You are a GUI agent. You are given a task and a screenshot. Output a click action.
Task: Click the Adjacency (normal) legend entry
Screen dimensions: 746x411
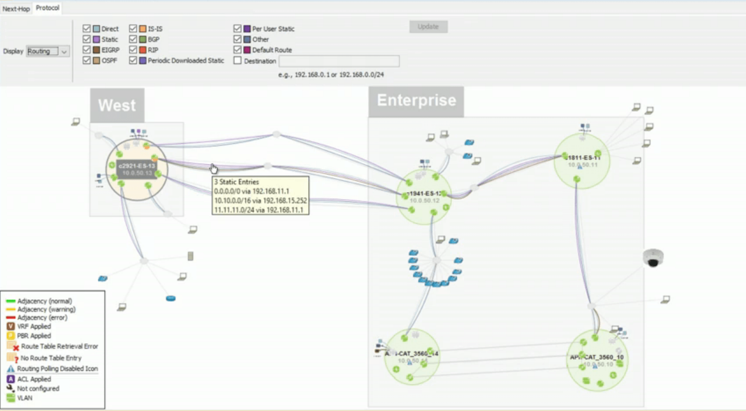coord(39,301)
